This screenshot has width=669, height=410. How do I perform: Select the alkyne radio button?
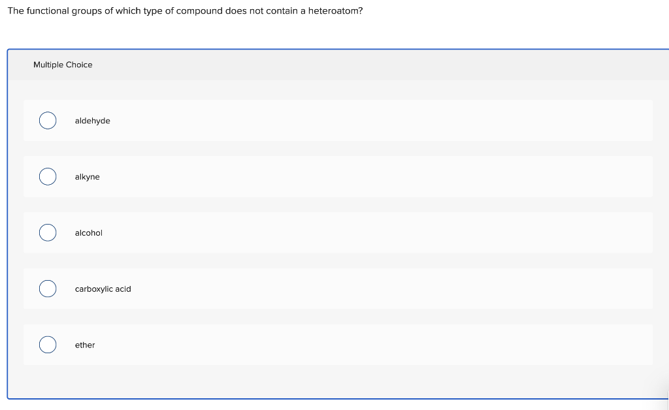(x=48, y=176)
